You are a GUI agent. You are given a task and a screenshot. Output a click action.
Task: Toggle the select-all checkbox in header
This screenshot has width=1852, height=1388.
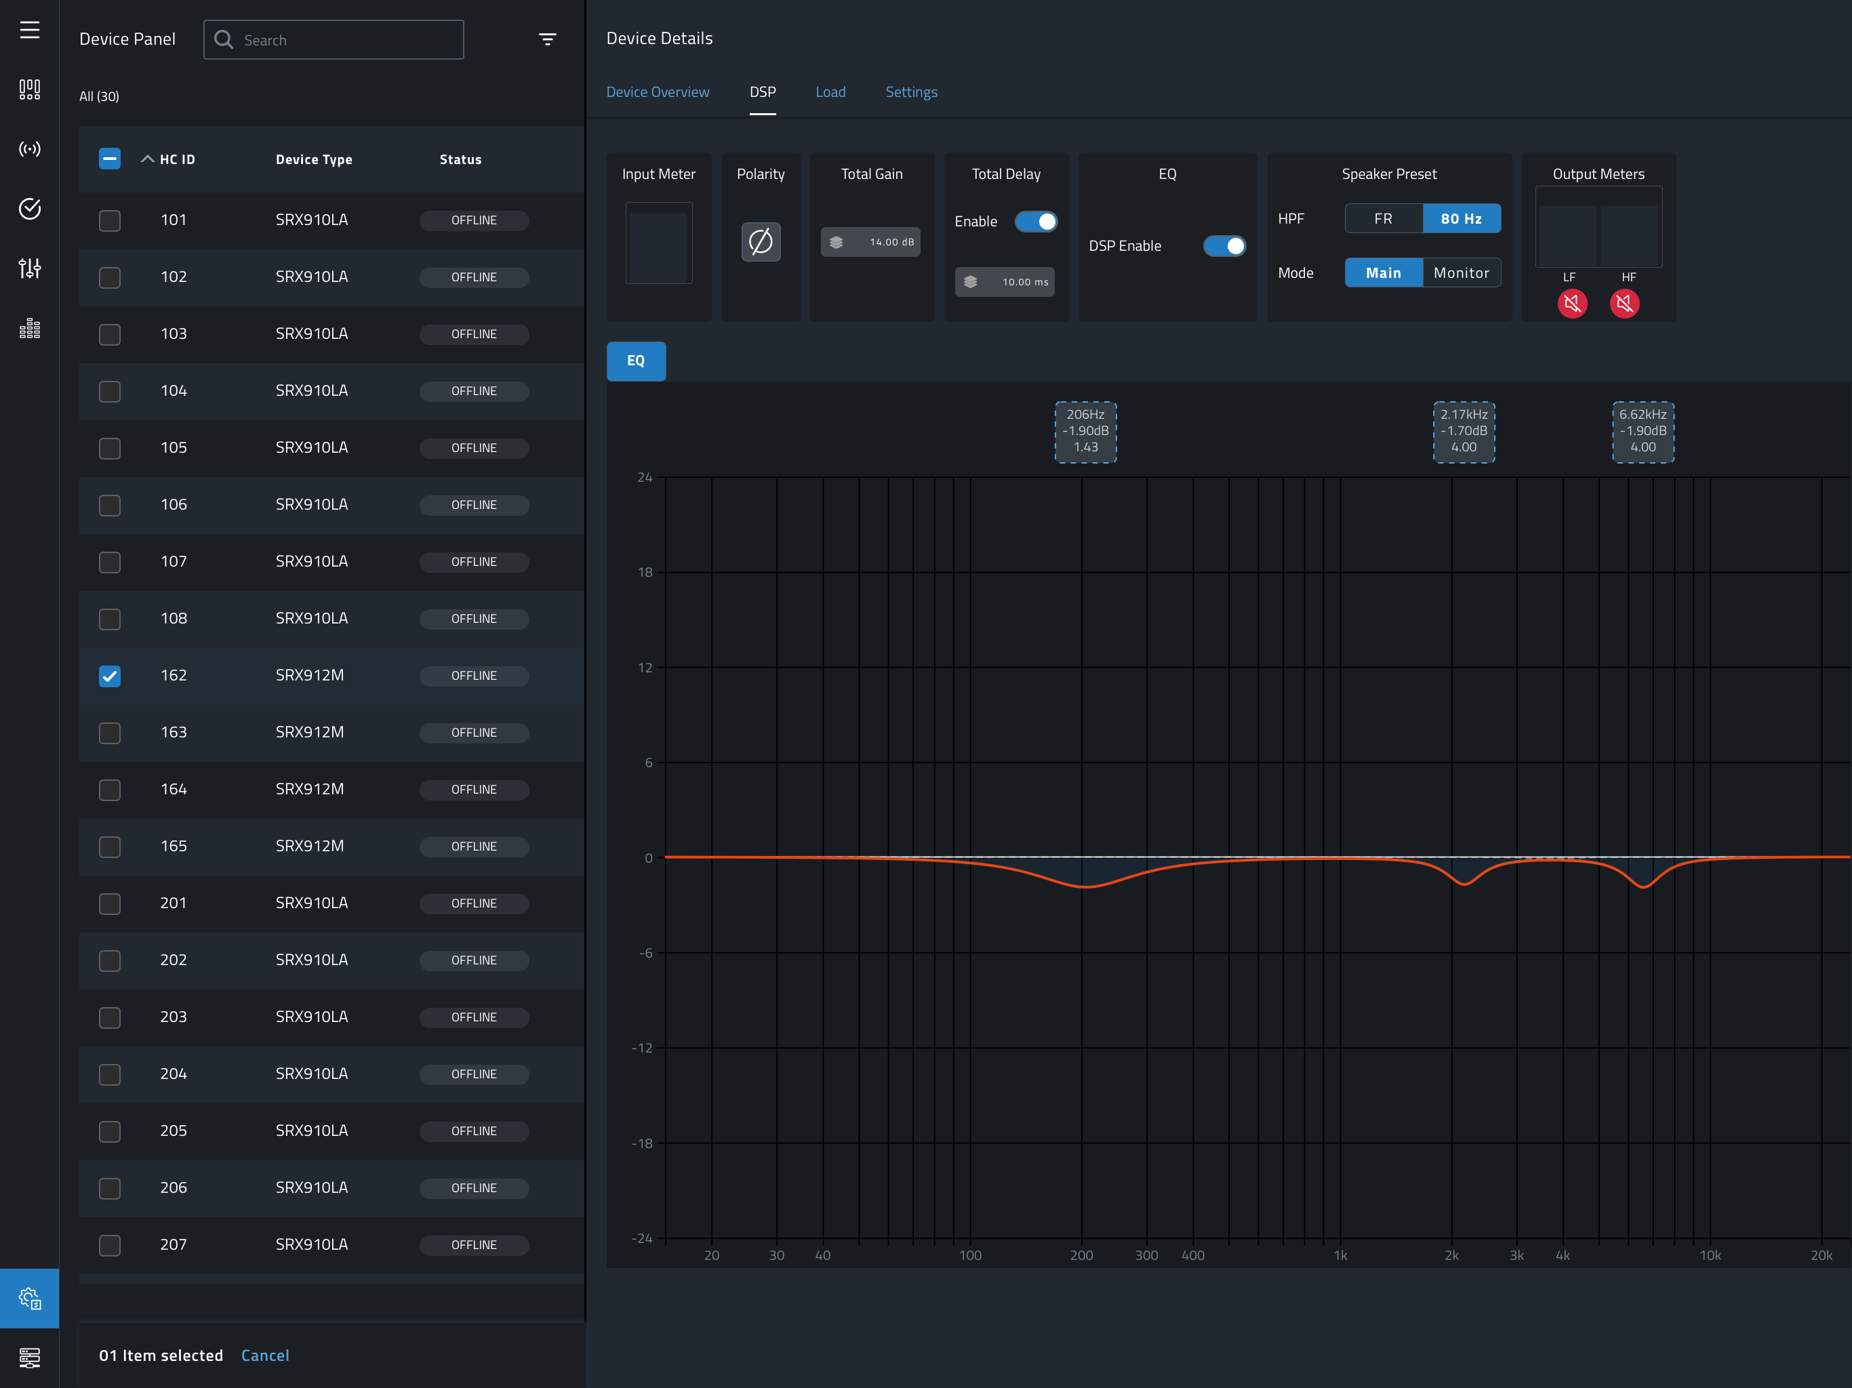point(110,159)
